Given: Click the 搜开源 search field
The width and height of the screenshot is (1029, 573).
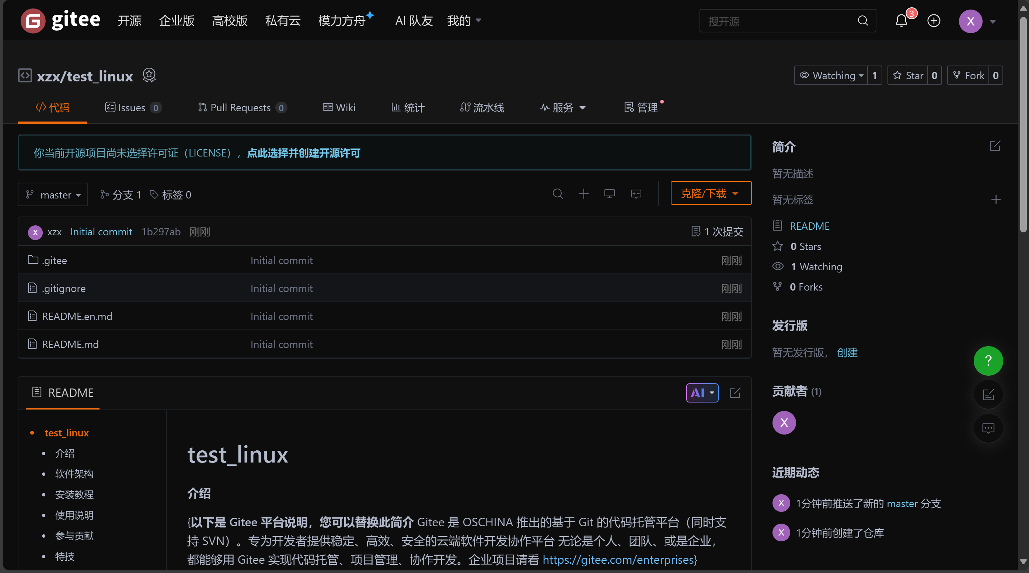Looking at the screenshot, I should point(779,21).
